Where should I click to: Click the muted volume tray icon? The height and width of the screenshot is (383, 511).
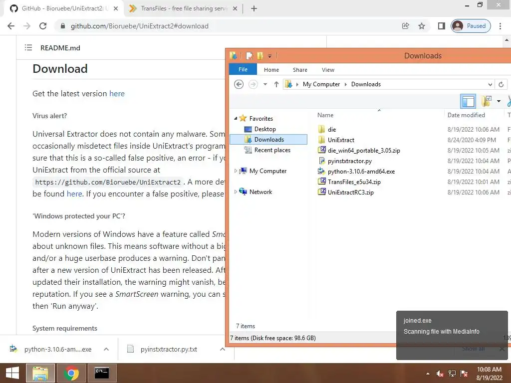(x=440, y=374)
